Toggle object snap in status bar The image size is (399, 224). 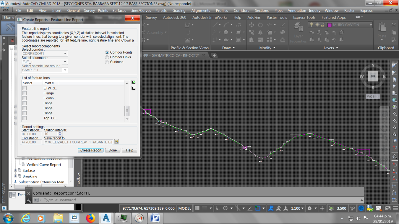257,208
